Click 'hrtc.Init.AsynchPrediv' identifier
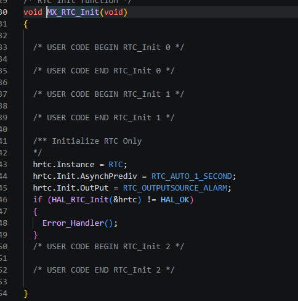298x301 pixels. (85, 176)
